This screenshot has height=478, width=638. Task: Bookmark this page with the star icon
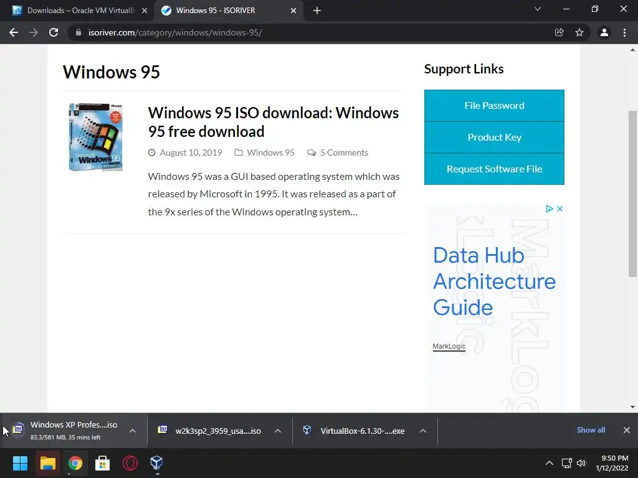(579, 32)
